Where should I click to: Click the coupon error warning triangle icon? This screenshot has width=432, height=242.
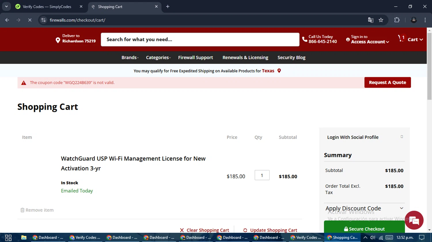pyautogui.click(x=24, y=83)
